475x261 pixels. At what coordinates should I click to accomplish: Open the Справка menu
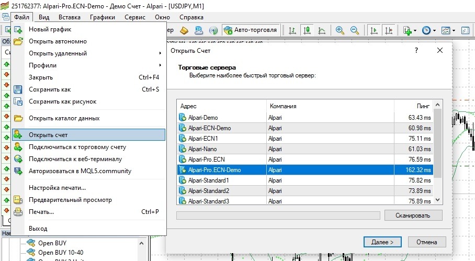[191, 17]
